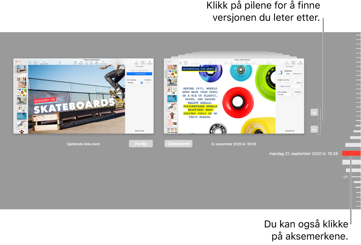Click Tabell icon in older version window
Viewport: 361px width, 245px height.
tap(225, 63)
